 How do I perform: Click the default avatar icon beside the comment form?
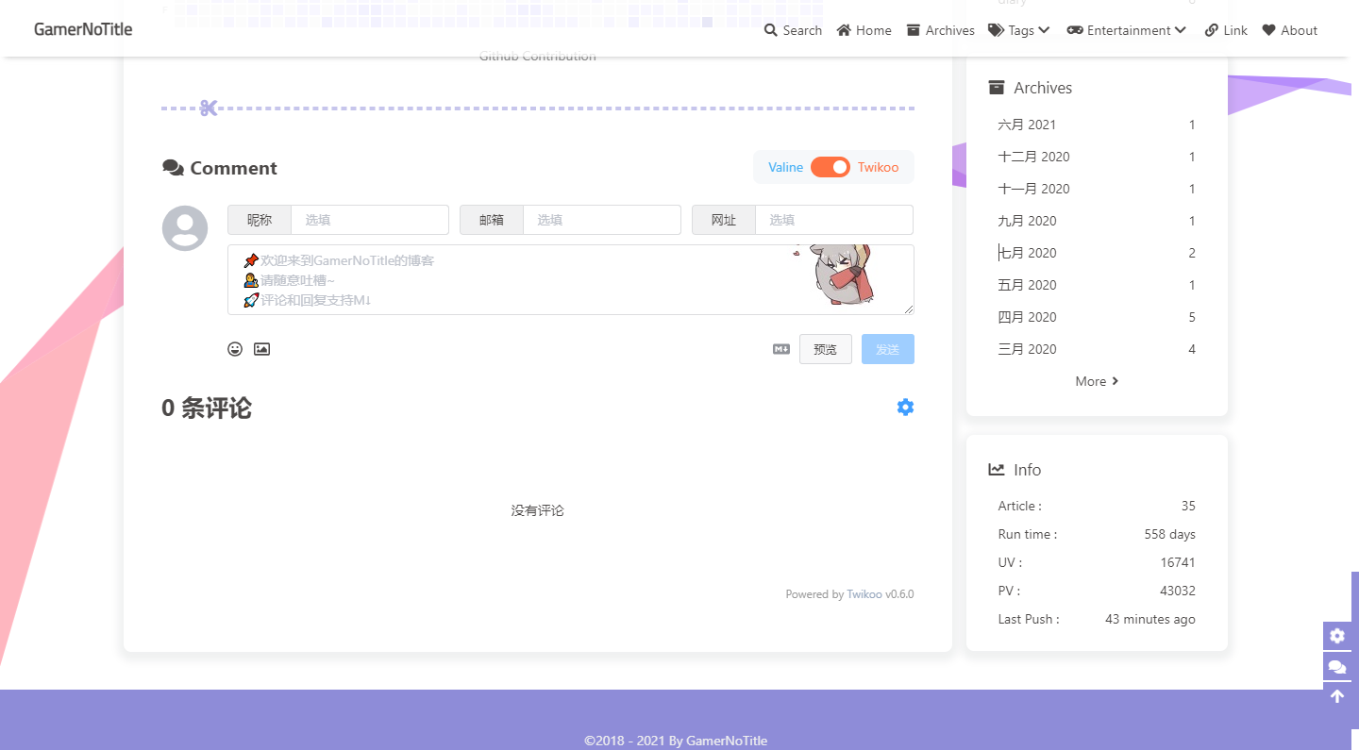click(184, 227)
